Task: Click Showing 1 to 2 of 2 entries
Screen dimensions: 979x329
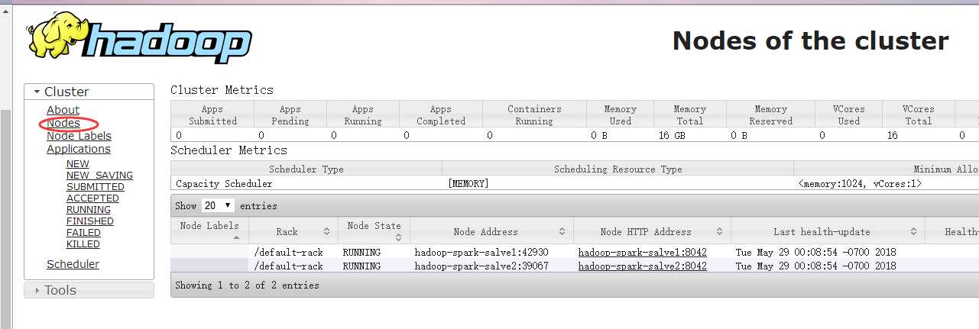Action: point(247,285)
